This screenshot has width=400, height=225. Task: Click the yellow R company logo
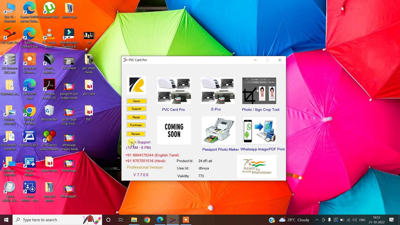click(136, 85)
